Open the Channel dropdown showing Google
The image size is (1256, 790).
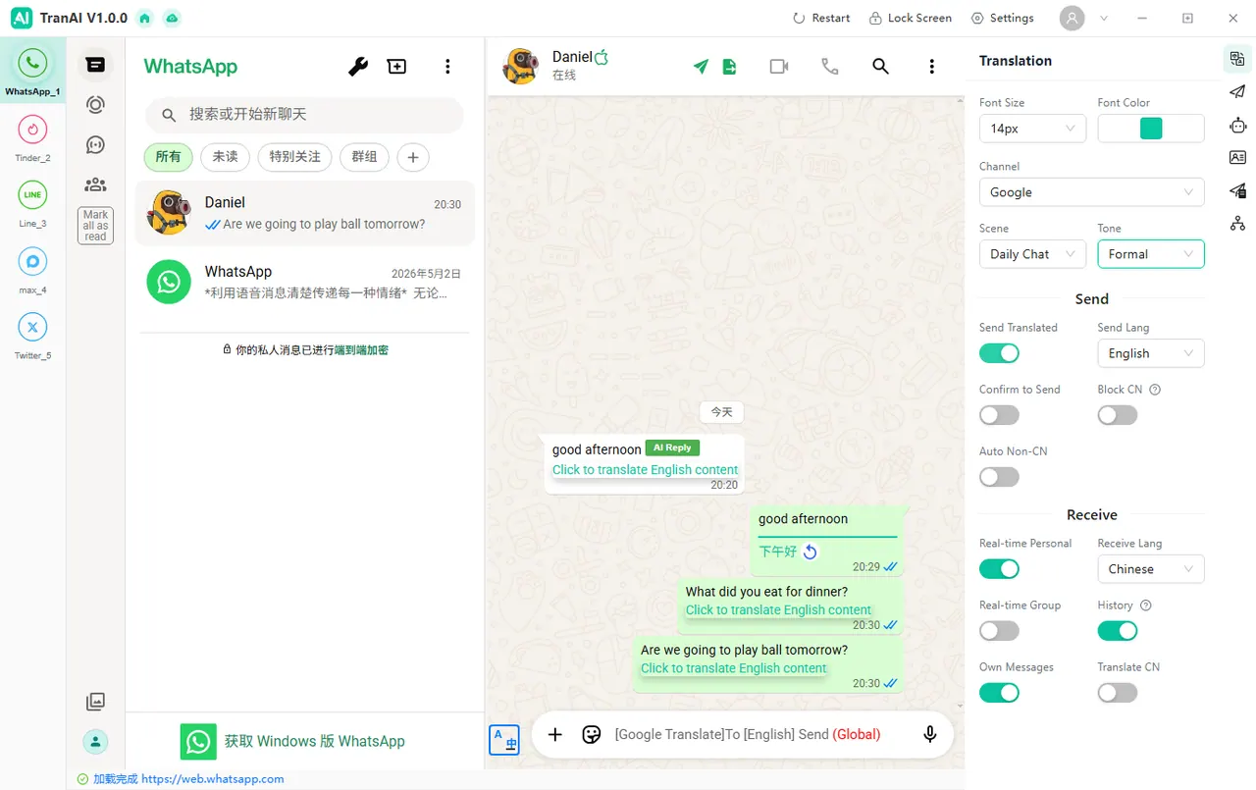pyautogui.click(x=1092, y=192)
